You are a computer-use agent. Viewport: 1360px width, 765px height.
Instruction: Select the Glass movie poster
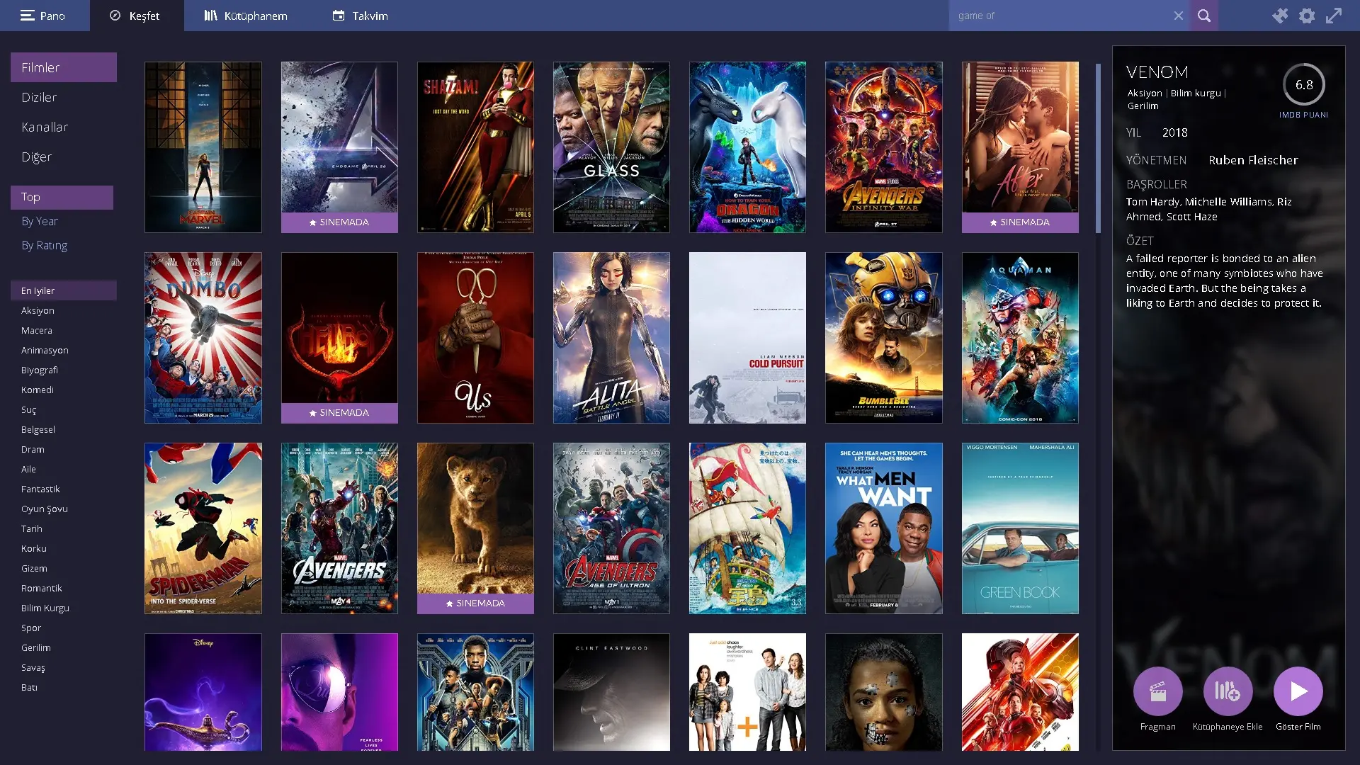tap(611, 147)
